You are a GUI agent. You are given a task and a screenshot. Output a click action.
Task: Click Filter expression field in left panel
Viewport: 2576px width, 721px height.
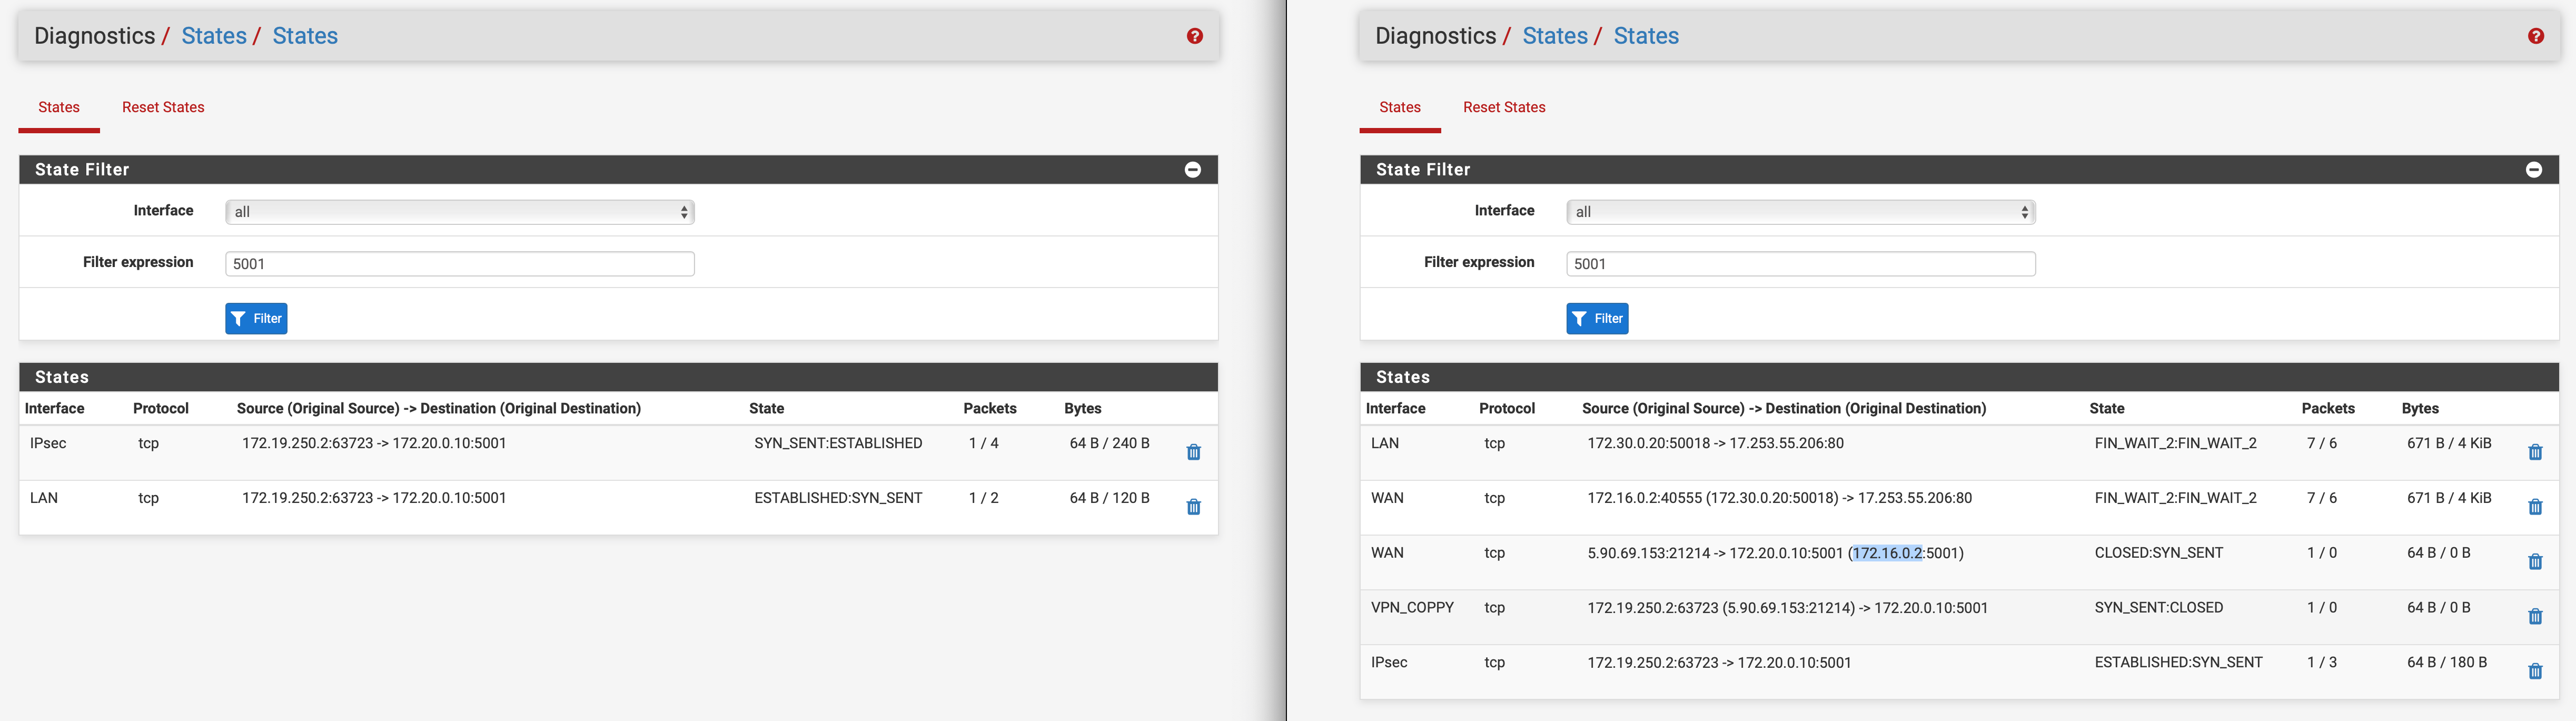tap(460, 264)
